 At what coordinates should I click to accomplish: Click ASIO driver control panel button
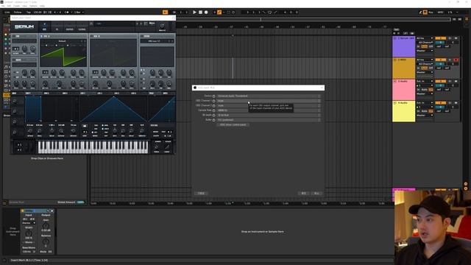(x=233, y=124)
